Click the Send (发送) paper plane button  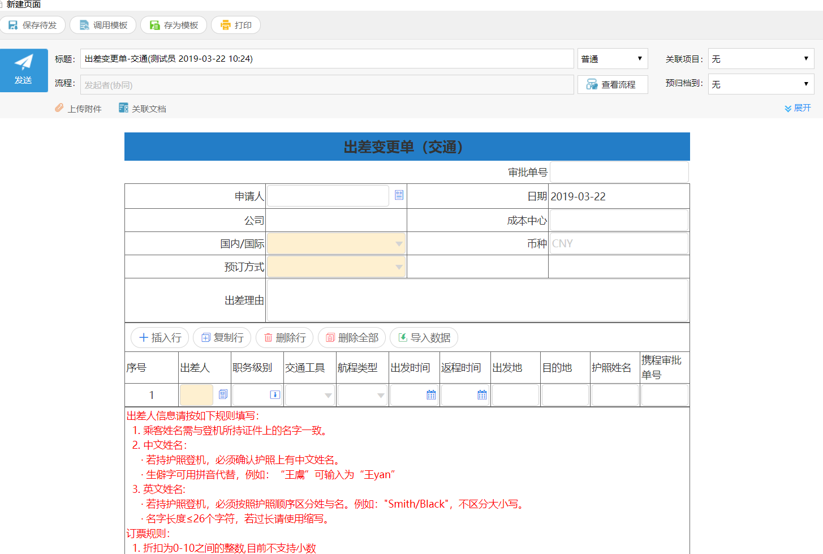coord(24,70)
